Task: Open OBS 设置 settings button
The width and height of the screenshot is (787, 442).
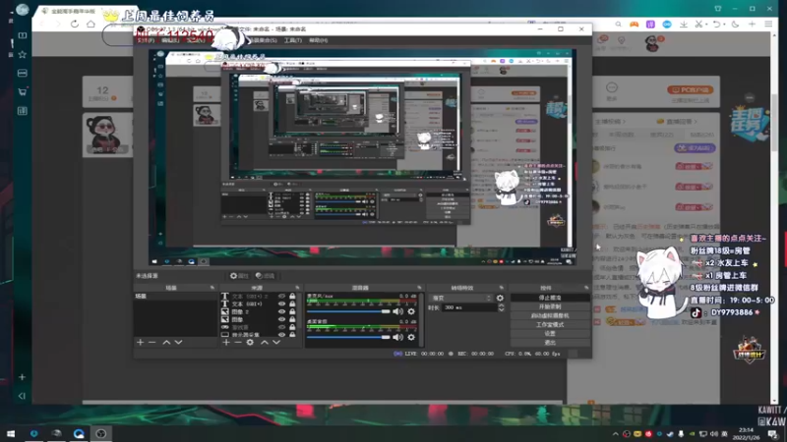Action: (550, 333)
